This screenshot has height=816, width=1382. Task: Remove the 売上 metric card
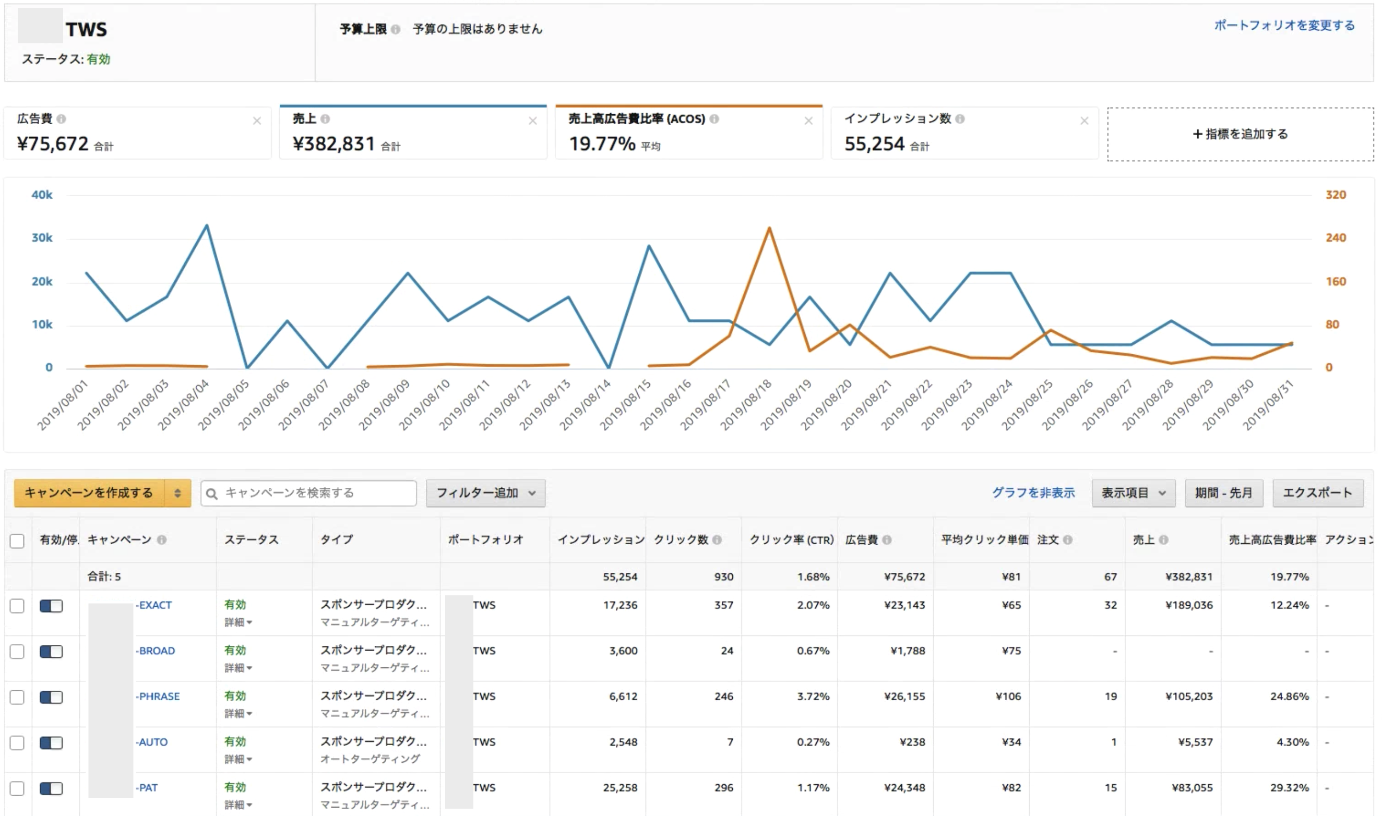point(533,121)
